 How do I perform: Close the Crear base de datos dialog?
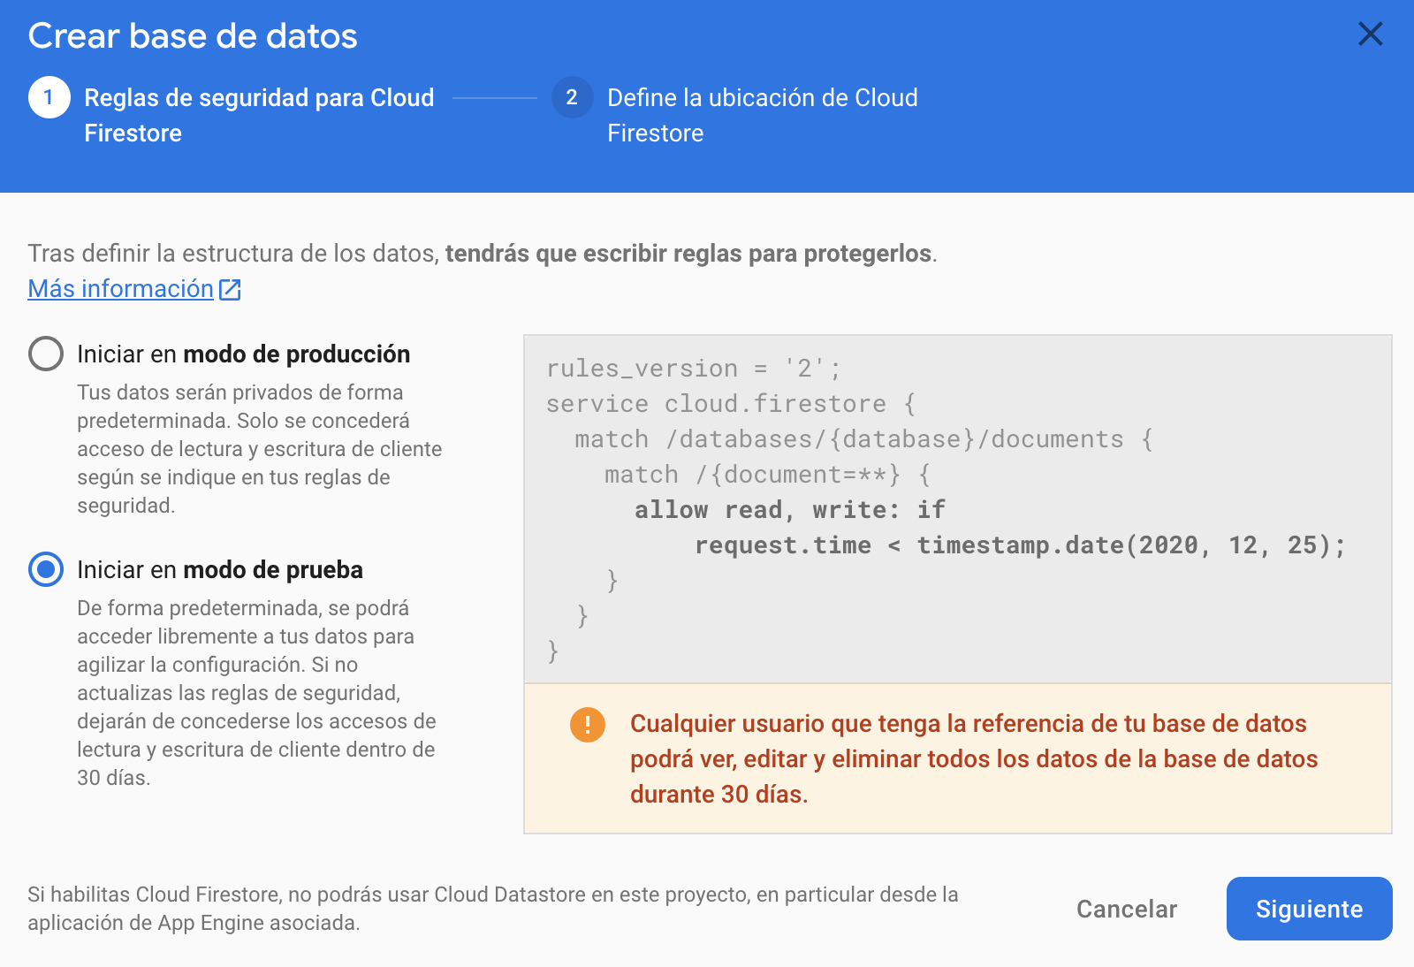coord(1370,34)
